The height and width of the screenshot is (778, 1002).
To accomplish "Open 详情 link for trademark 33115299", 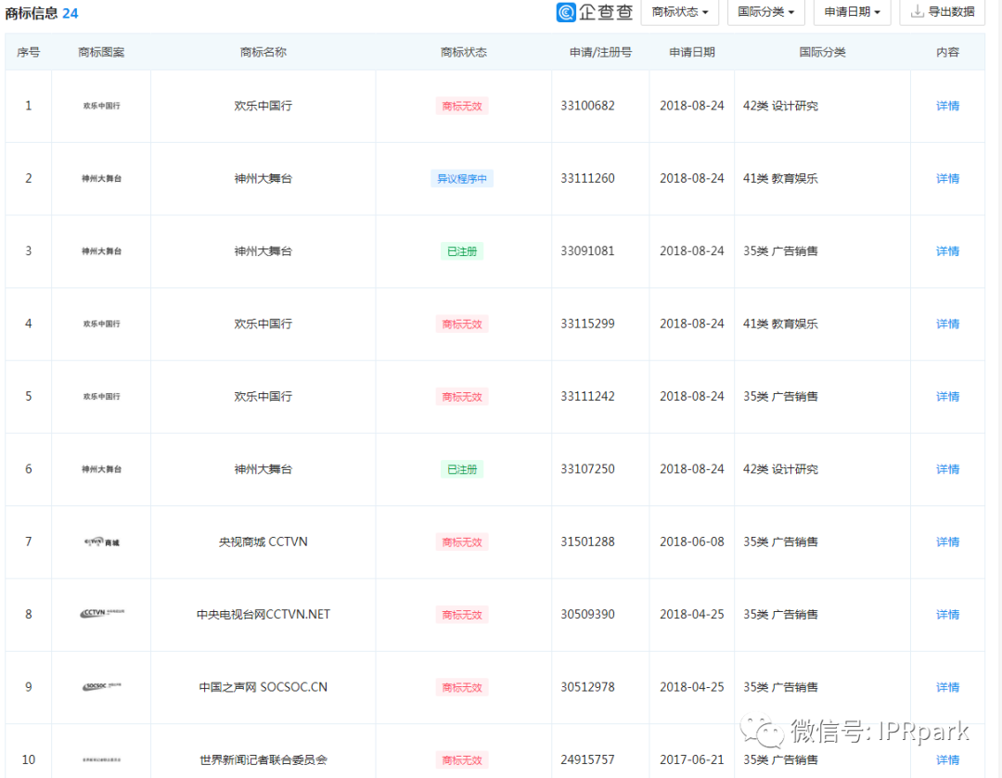I will [947, 325].
